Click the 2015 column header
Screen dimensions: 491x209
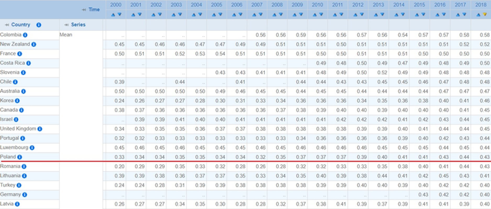pyautogui.click(x=419, y=5)
